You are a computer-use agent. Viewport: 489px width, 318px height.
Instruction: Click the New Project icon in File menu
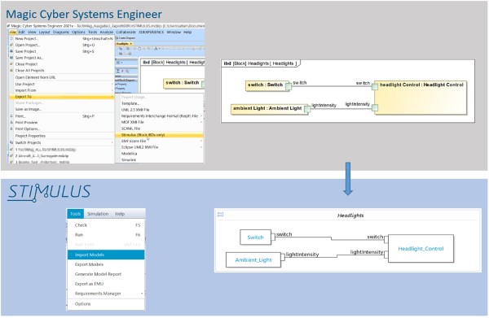pyautogui.click(x=11, y=38)
